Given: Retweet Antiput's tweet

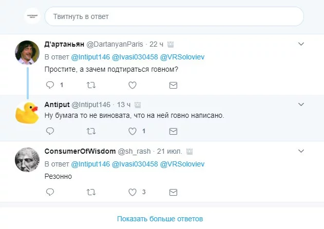Looking at the screenshot, I should click(91, 131).
